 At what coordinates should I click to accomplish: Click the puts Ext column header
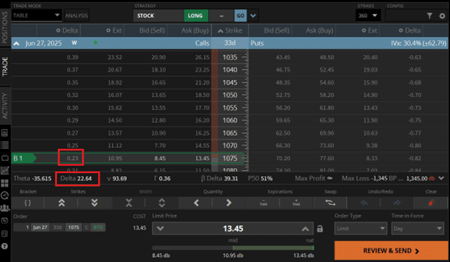click(369, 30)
